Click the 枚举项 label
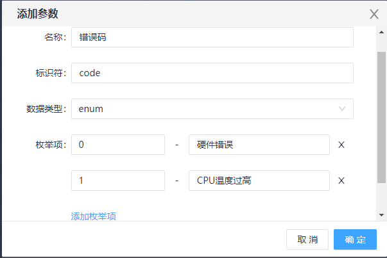 click(51, 145)
